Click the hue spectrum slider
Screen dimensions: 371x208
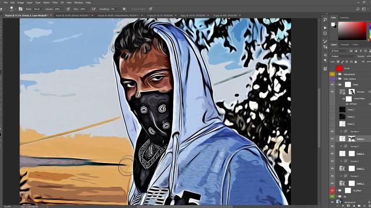pos(369,31)
